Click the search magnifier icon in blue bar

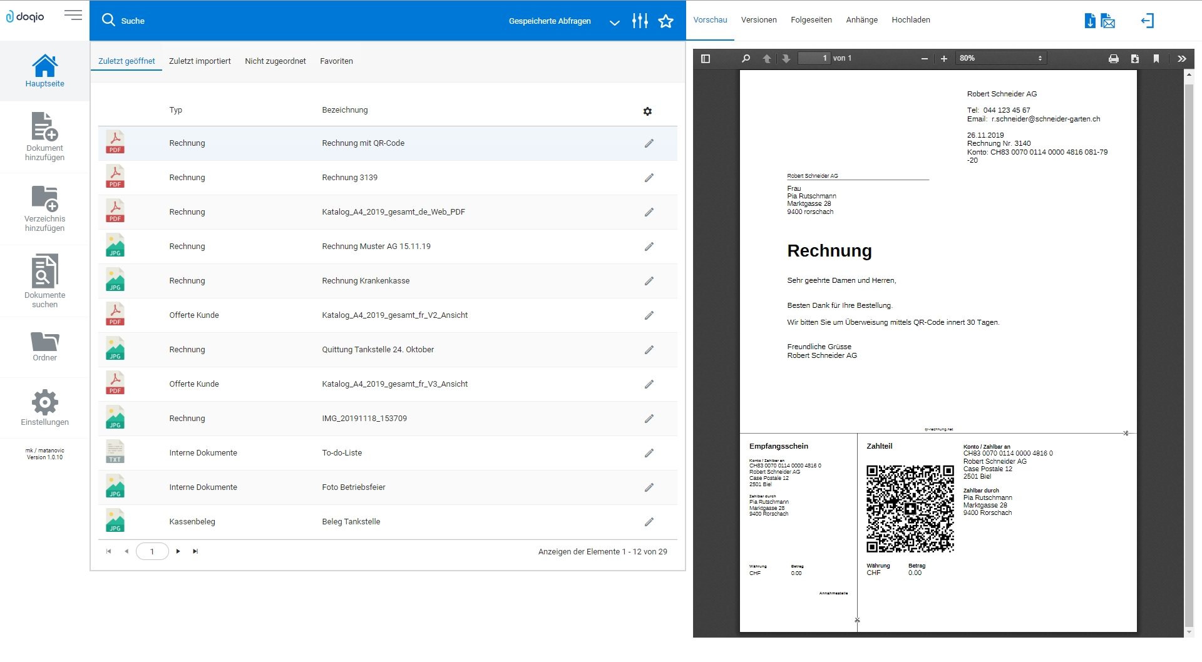(108, 20)
